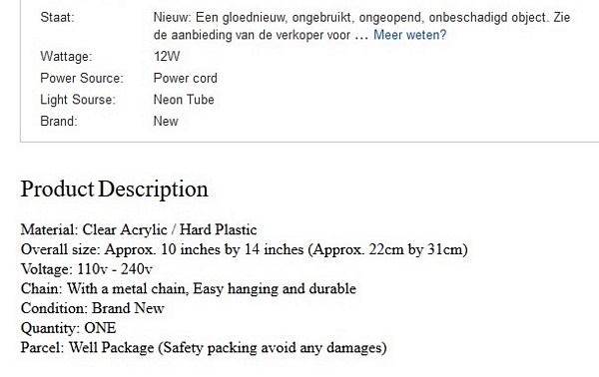The image size is (599, 377).
Task: Click the Voltage: 110v - 240v line
Action: 86,269
